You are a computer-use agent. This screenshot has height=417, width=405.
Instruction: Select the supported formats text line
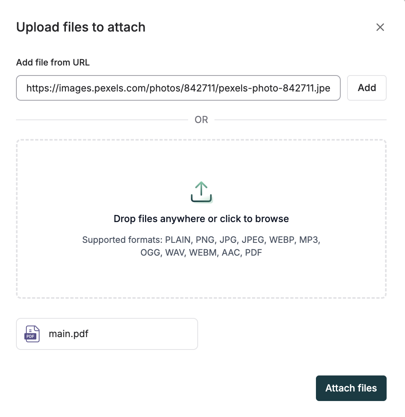(201, 246)
